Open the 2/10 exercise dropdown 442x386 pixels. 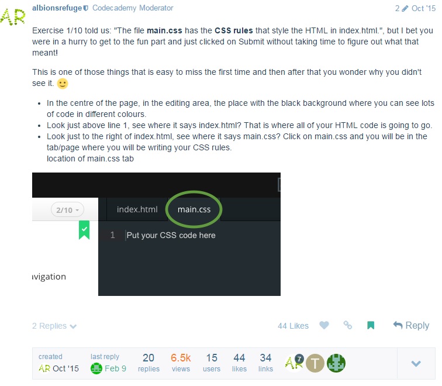67,210
